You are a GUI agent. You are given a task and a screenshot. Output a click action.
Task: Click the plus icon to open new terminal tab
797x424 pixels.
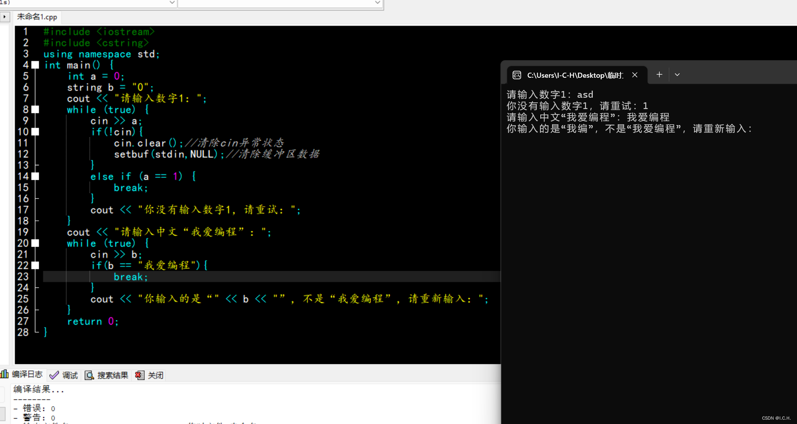click(659, 74)
